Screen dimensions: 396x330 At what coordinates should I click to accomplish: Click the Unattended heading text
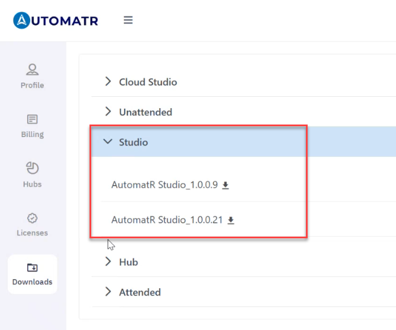pos(146,112)
